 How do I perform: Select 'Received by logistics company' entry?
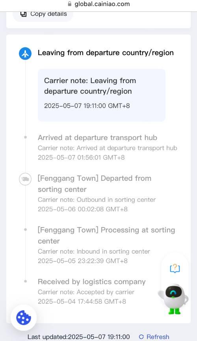pos(91,292)
